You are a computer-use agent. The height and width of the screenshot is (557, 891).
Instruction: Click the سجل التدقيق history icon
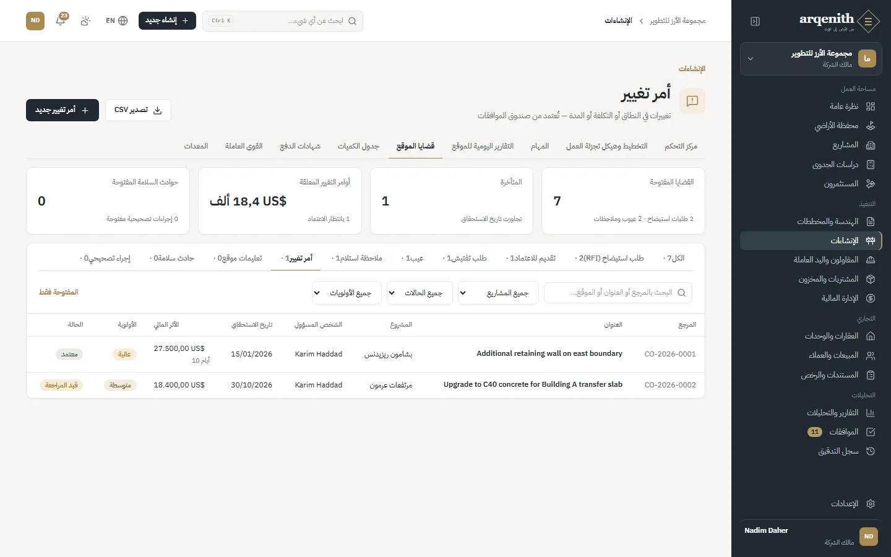tap(871, 451)
